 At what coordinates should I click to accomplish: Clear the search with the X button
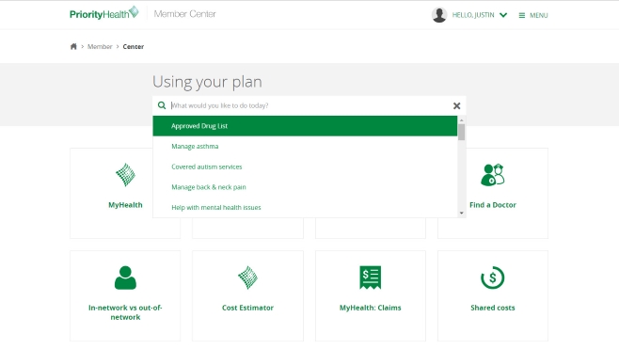457,105
